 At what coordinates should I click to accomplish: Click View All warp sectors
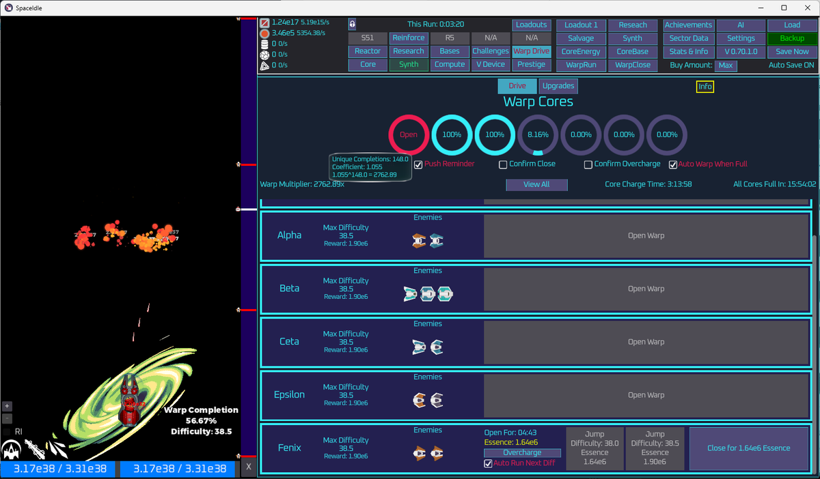coord(536,184)
